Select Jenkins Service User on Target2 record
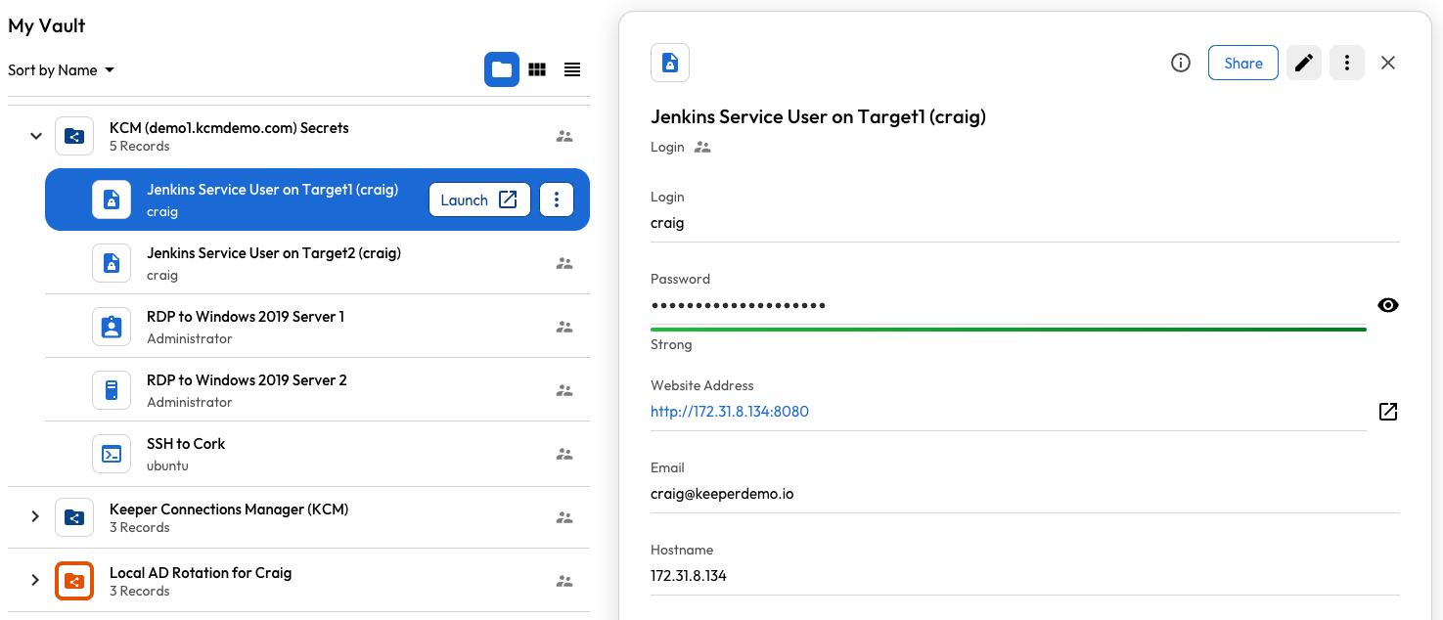 pyautogui.click(x=274, y=263)
